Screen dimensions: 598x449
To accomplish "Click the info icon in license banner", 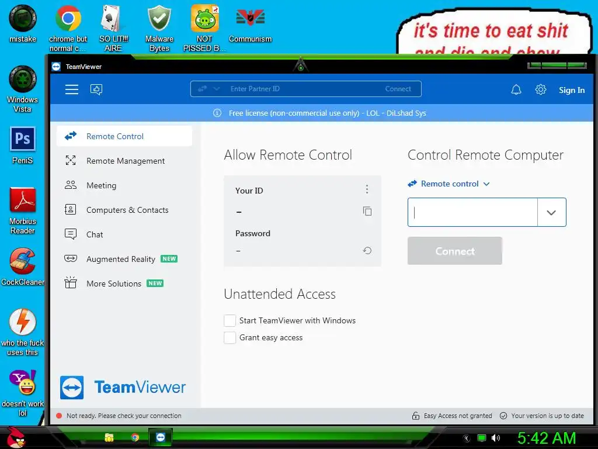I will point(217,113).
